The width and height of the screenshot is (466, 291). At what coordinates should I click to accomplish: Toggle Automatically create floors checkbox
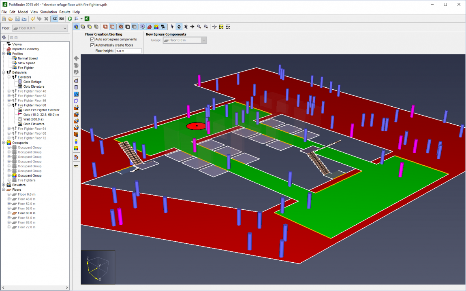(92, 45)
